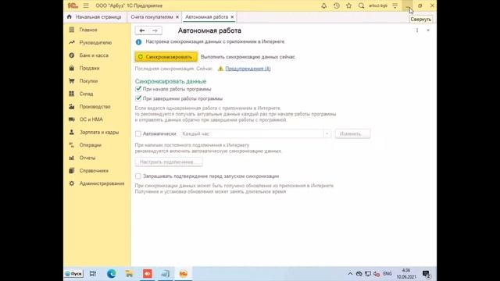Close the Счета покупателям tab
Image resolution: width=500 pixels, height=281 pixels.
click(x=177, y=17)
